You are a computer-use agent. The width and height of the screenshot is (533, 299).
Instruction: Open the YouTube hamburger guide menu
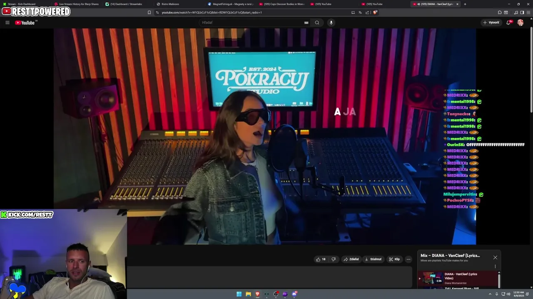(x=7, y=22)
